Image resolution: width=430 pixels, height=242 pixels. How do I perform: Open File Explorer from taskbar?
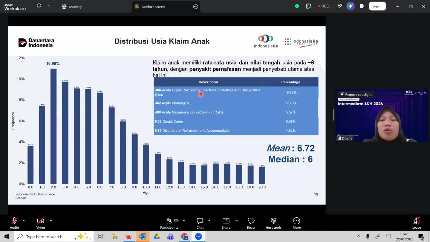tap(115, 237)
